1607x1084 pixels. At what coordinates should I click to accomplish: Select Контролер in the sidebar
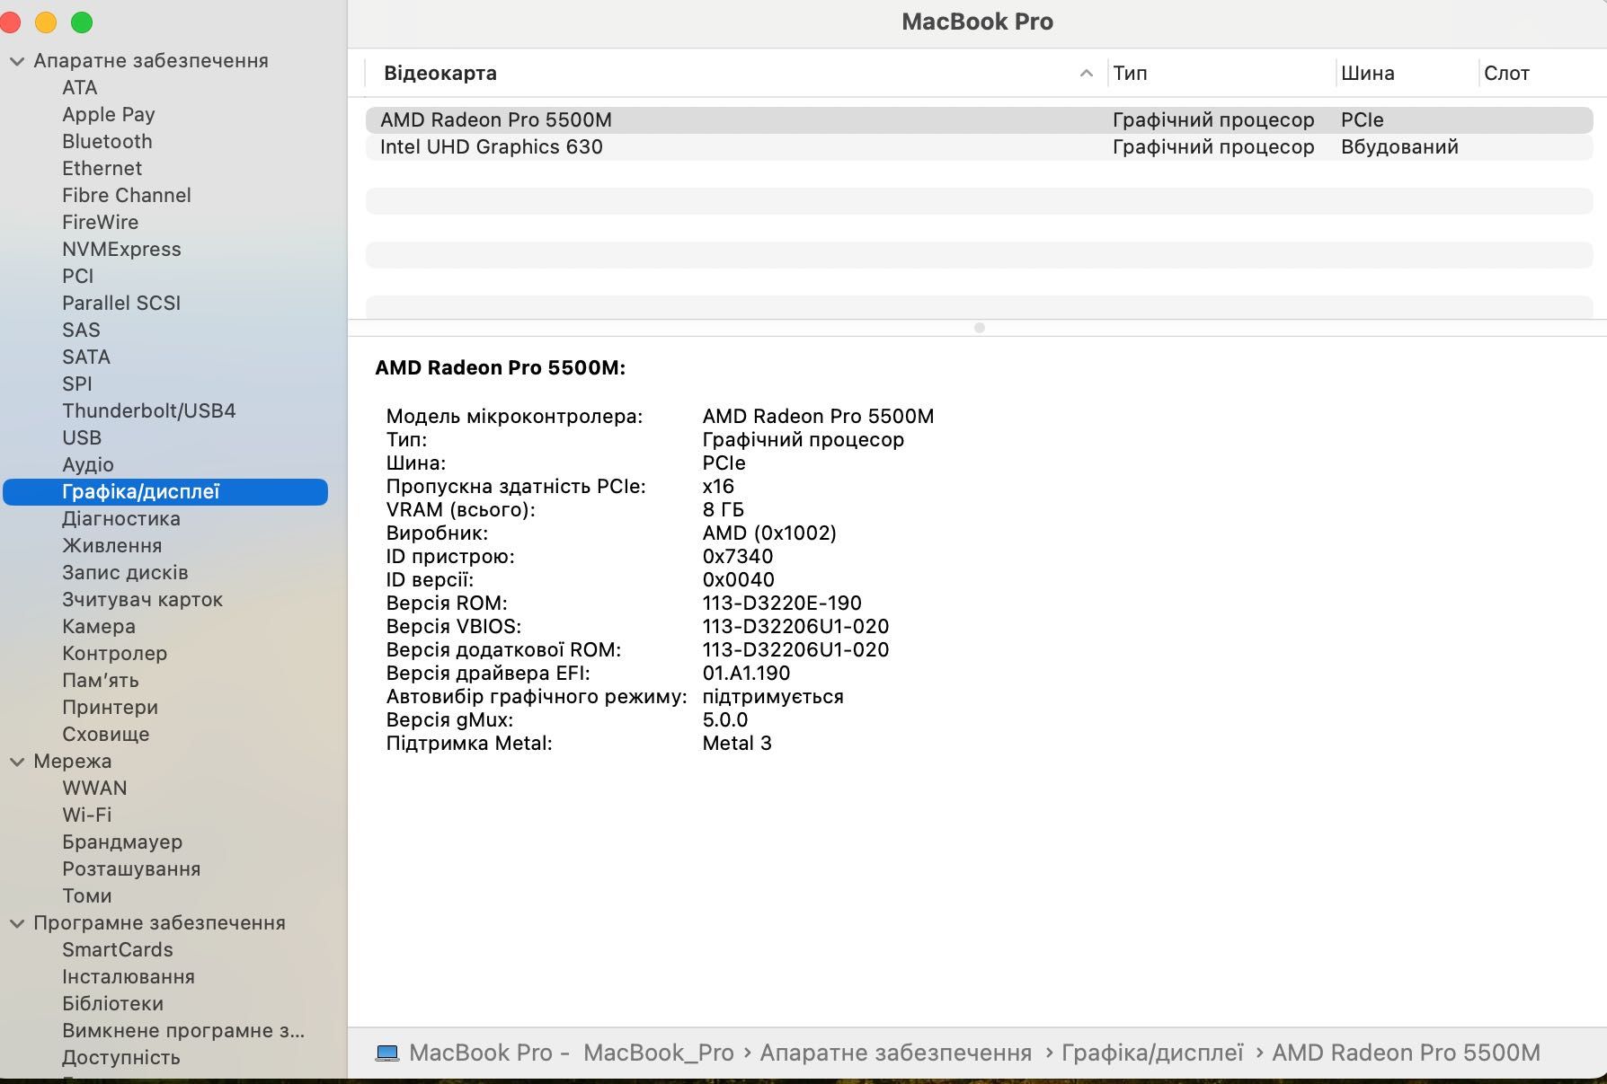[x=115, y=654]
